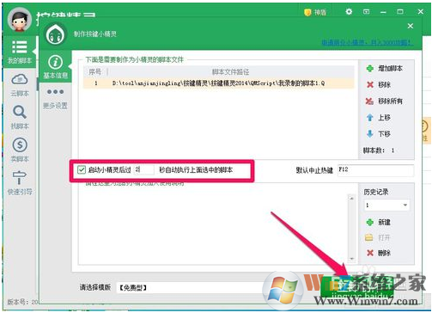Viewport: 432px width, 313px height.
Task: Click the 默认中止热键 F12 field
Action: 375,170
